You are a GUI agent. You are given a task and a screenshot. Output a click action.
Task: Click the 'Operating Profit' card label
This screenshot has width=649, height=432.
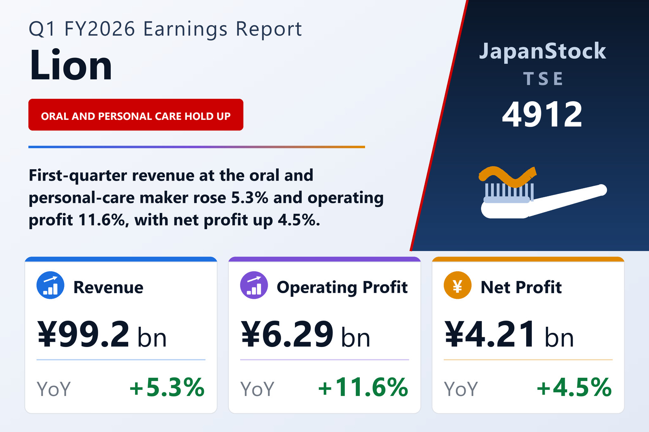(x=342, y=287)
